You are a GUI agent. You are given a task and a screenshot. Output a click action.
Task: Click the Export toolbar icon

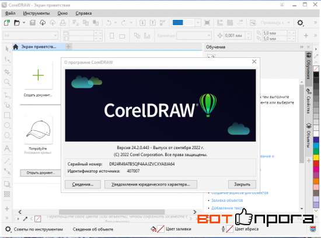[x=152, y=23]
